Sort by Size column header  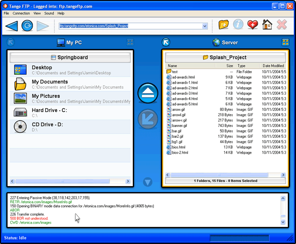click(225, 66)
